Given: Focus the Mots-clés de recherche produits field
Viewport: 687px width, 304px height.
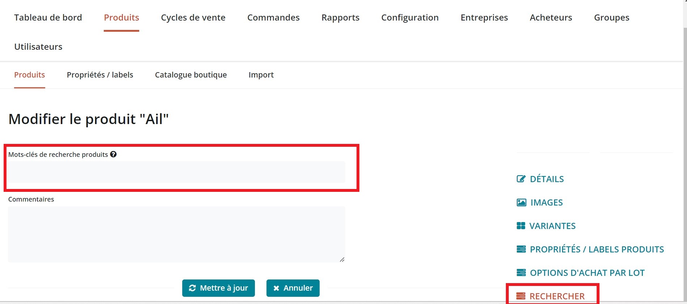Looking at the screenshot, I should 176,172.
